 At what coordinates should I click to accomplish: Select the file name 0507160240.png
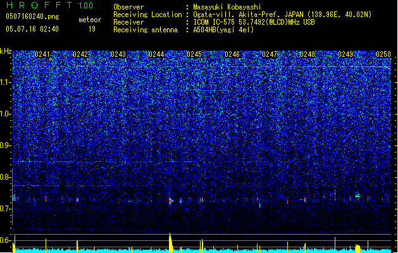32,16
